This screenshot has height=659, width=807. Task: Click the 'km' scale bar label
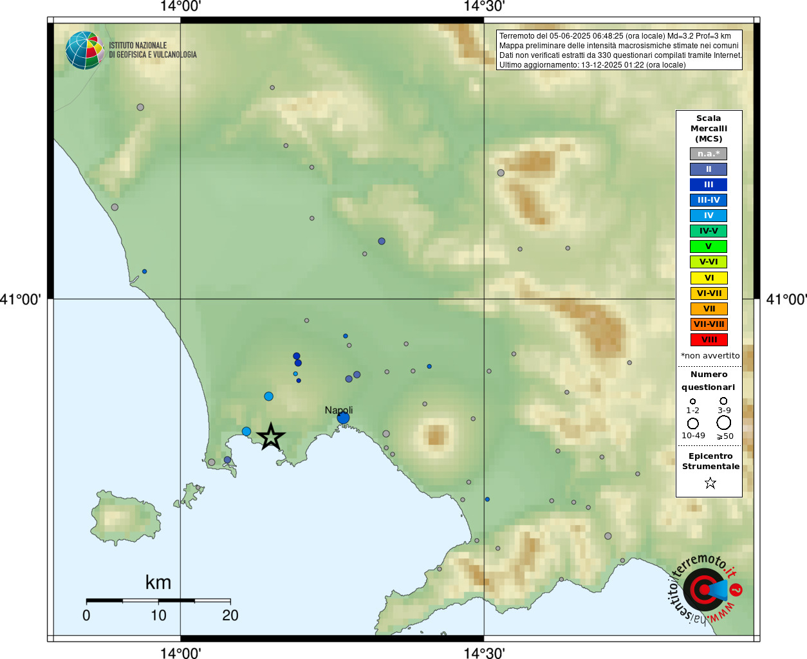(158, 582)
